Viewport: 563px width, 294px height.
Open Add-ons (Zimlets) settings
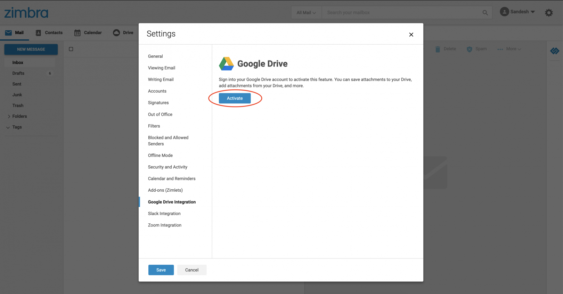coord(165,190)
